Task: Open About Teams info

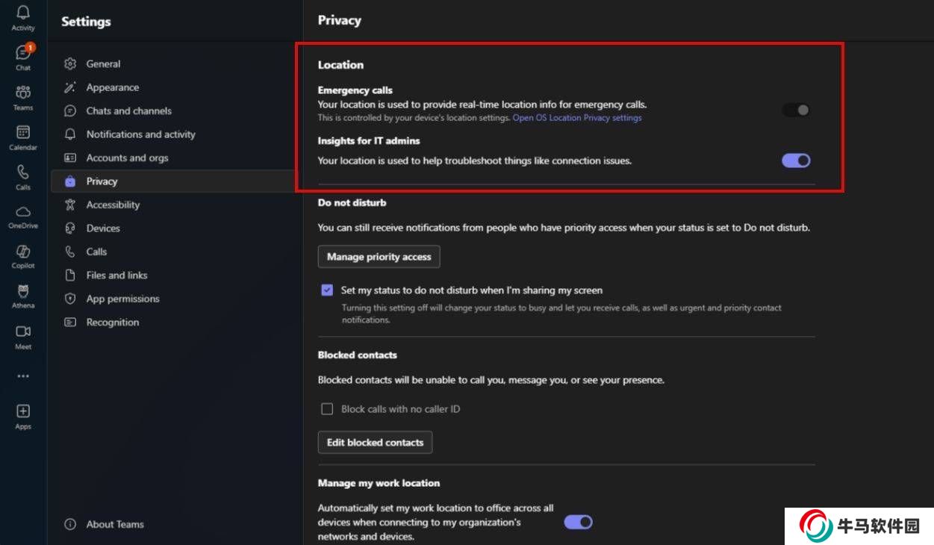Action: coord(114,524)
